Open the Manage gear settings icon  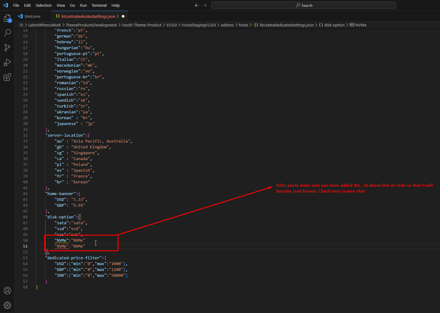[x=7, y=305]
